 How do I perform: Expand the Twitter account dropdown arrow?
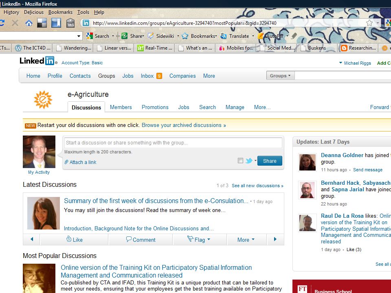[255, 161]
